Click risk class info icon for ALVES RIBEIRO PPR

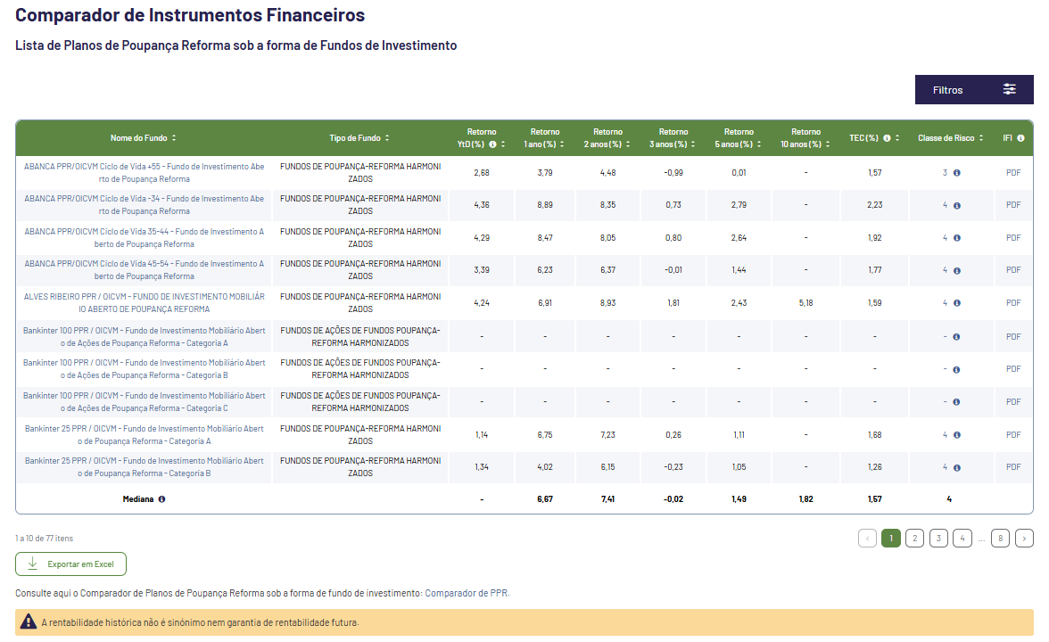(x=956, y=303)
